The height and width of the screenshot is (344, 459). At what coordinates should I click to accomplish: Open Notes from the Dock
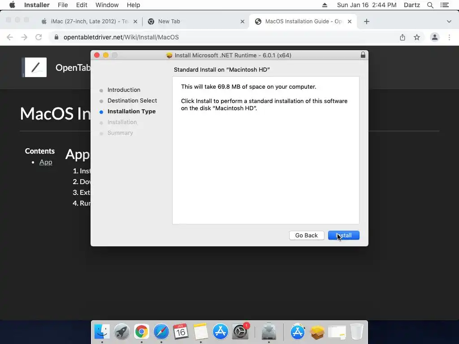(x=200, y=332)
